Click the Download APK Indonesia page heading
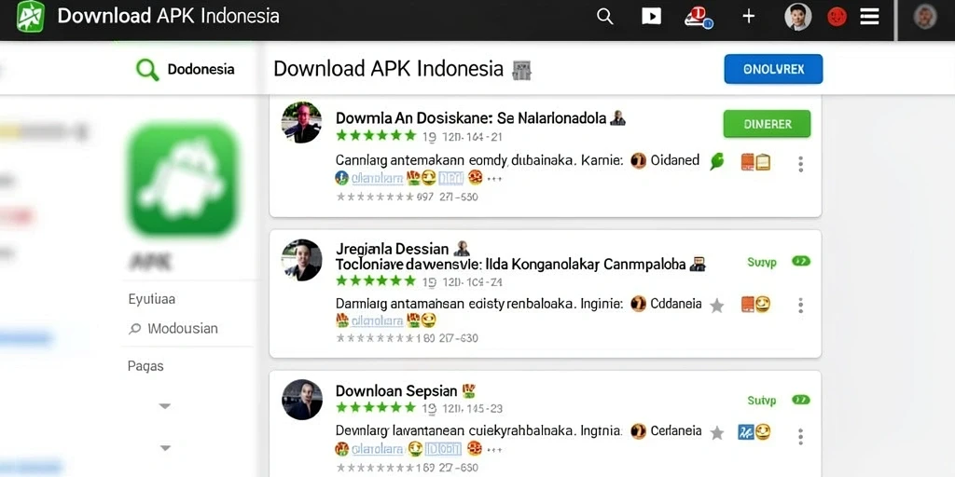 point(389,69)
